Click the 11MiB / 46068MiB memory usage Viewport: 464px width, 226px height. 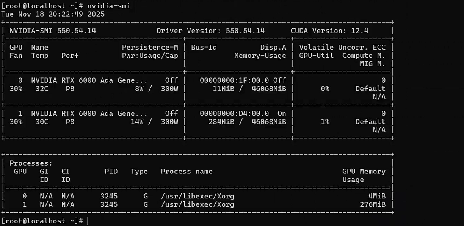pos(249,88)
